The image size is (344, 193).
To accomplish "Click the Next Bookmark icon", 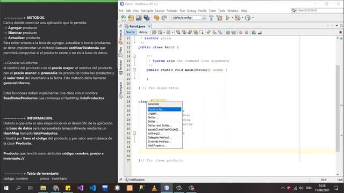I will pyautogui.click(x=214, y=32).
